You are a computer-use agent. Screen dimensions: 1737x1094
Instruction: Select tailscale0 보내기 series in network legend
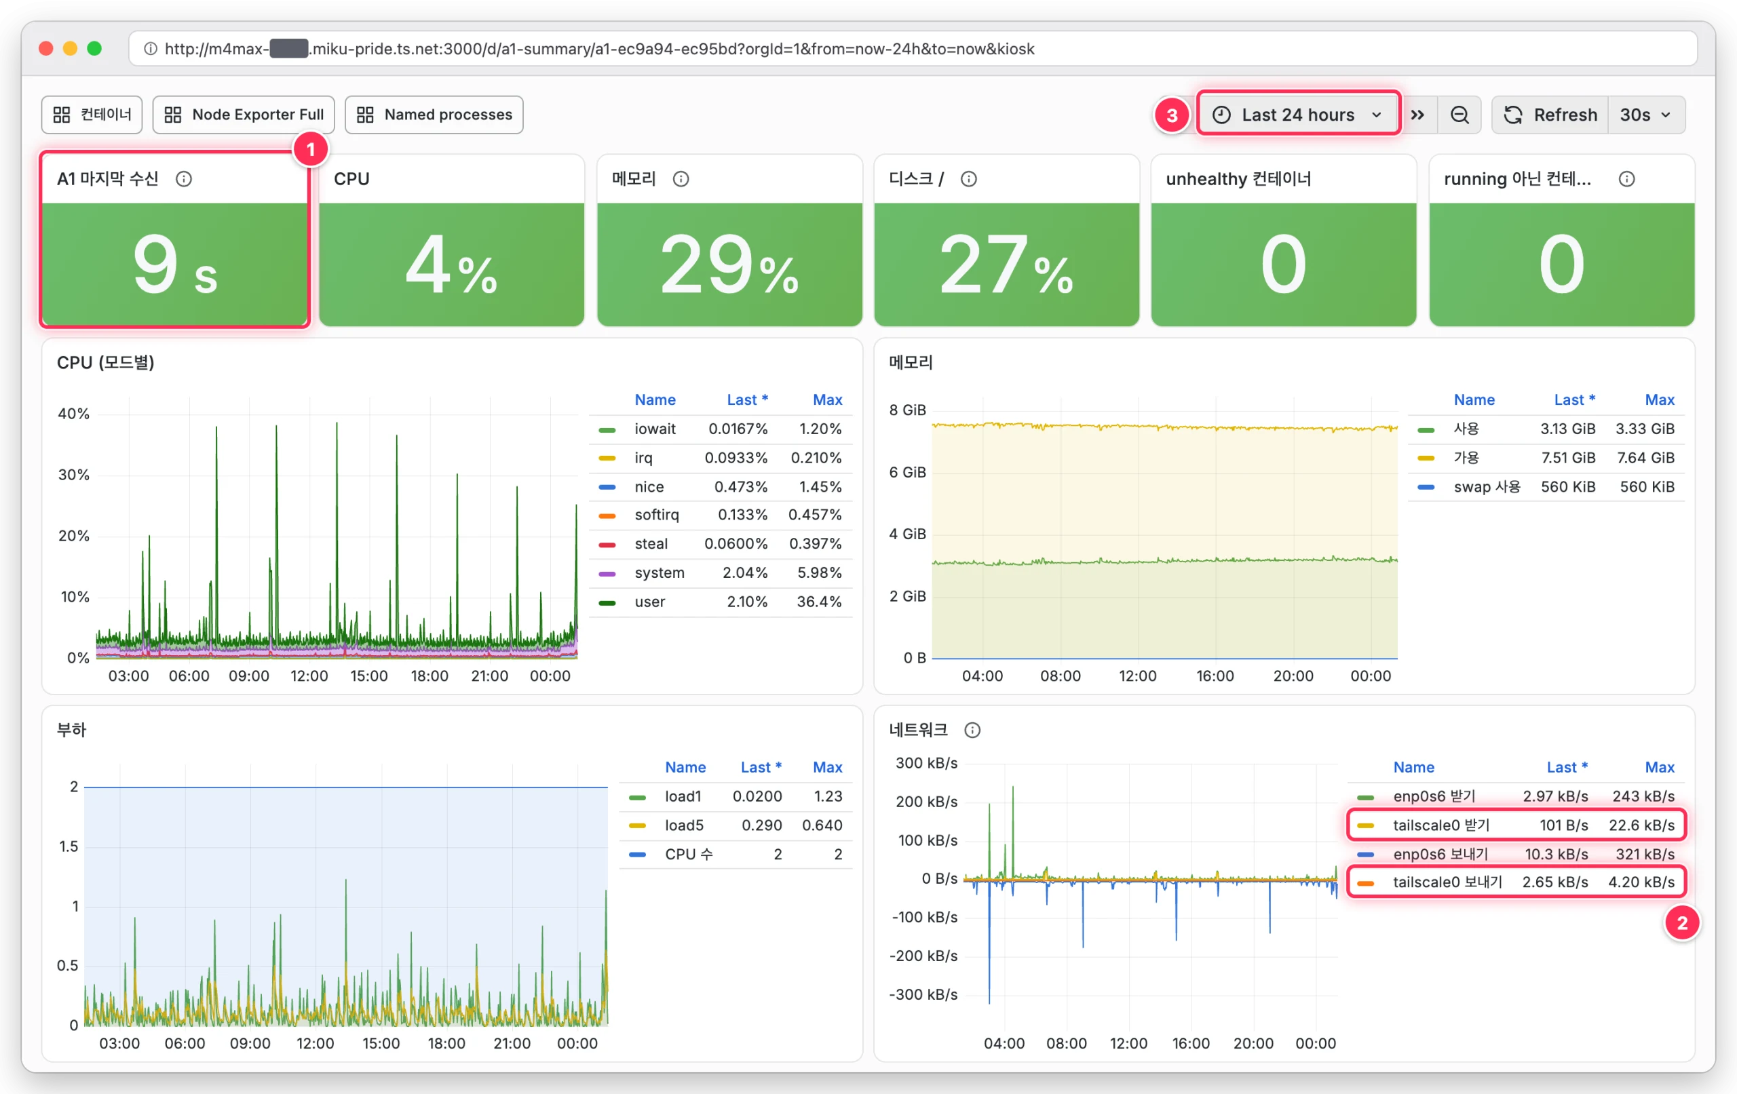point(1448,882)
